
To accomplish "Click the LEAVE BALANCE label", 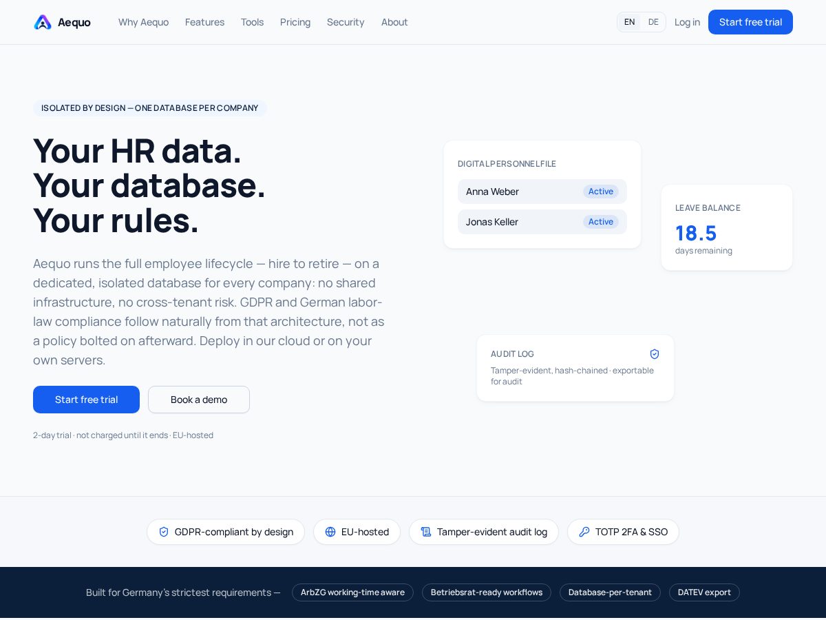I will [x=708, y=208].
